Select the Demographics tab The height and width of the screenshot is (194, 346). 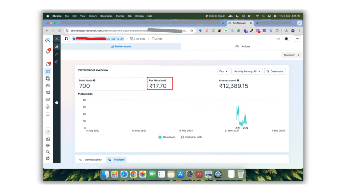pos(90,160)
